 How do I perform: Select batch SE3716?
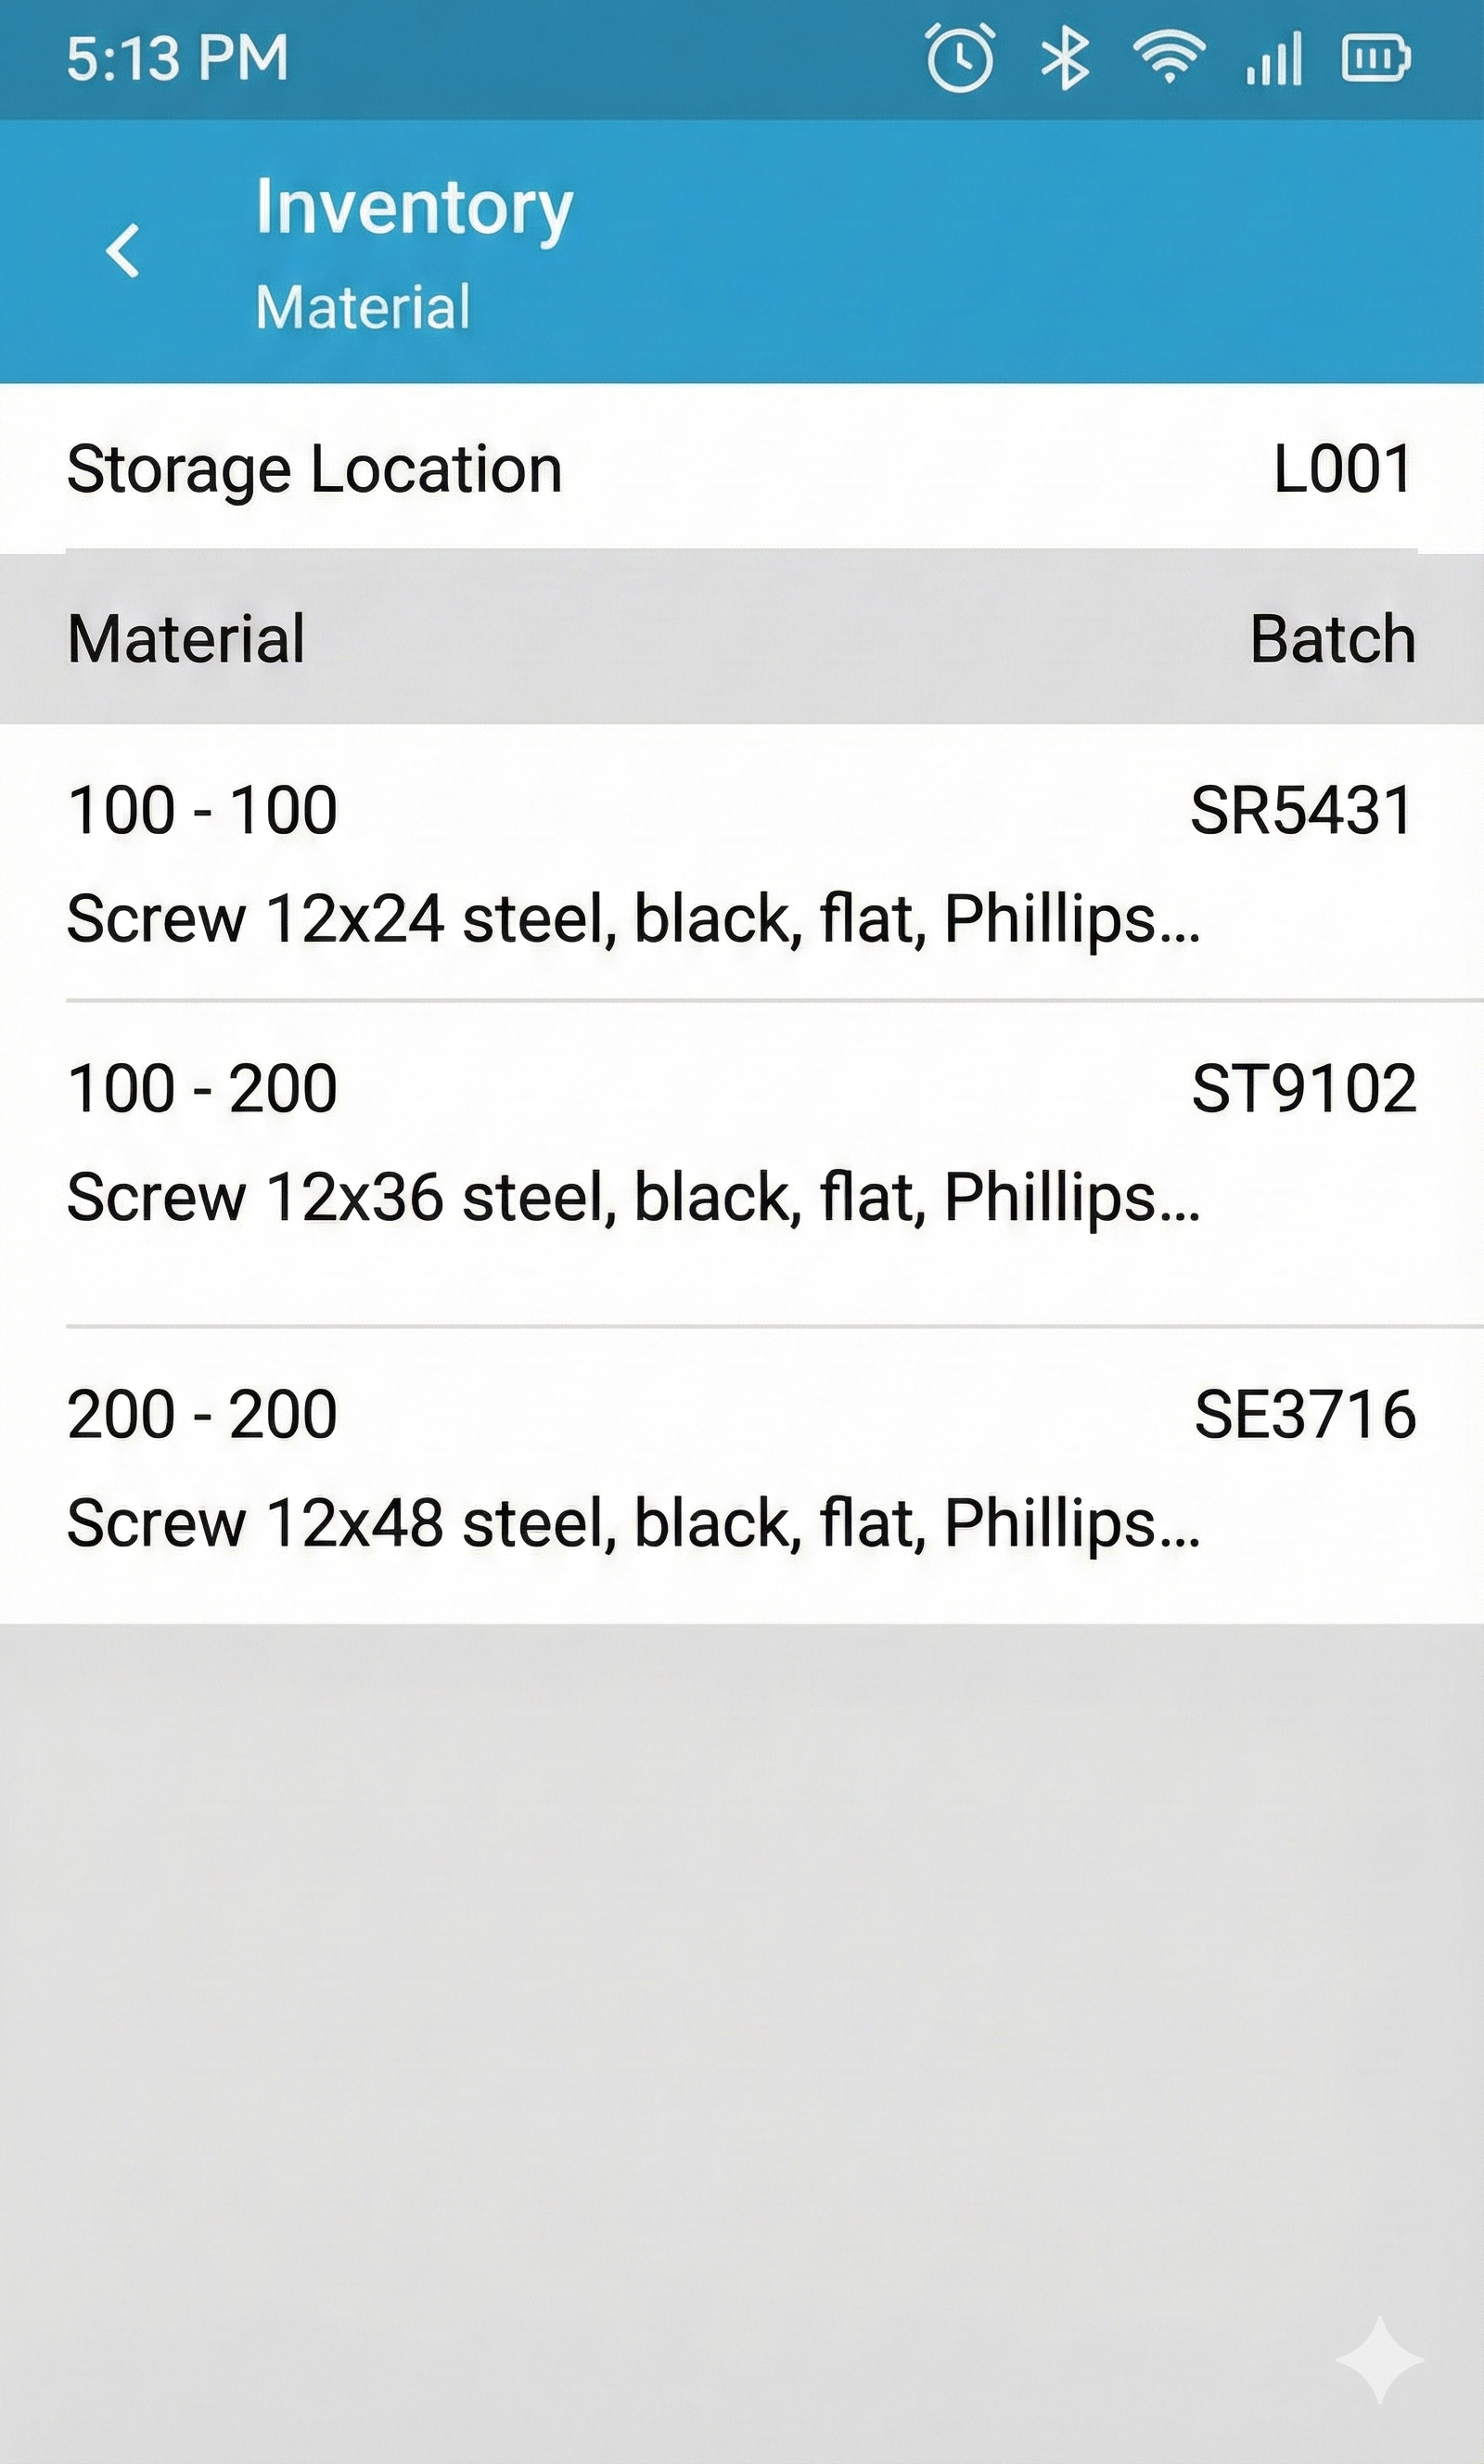click(x=1304, y=1414)
